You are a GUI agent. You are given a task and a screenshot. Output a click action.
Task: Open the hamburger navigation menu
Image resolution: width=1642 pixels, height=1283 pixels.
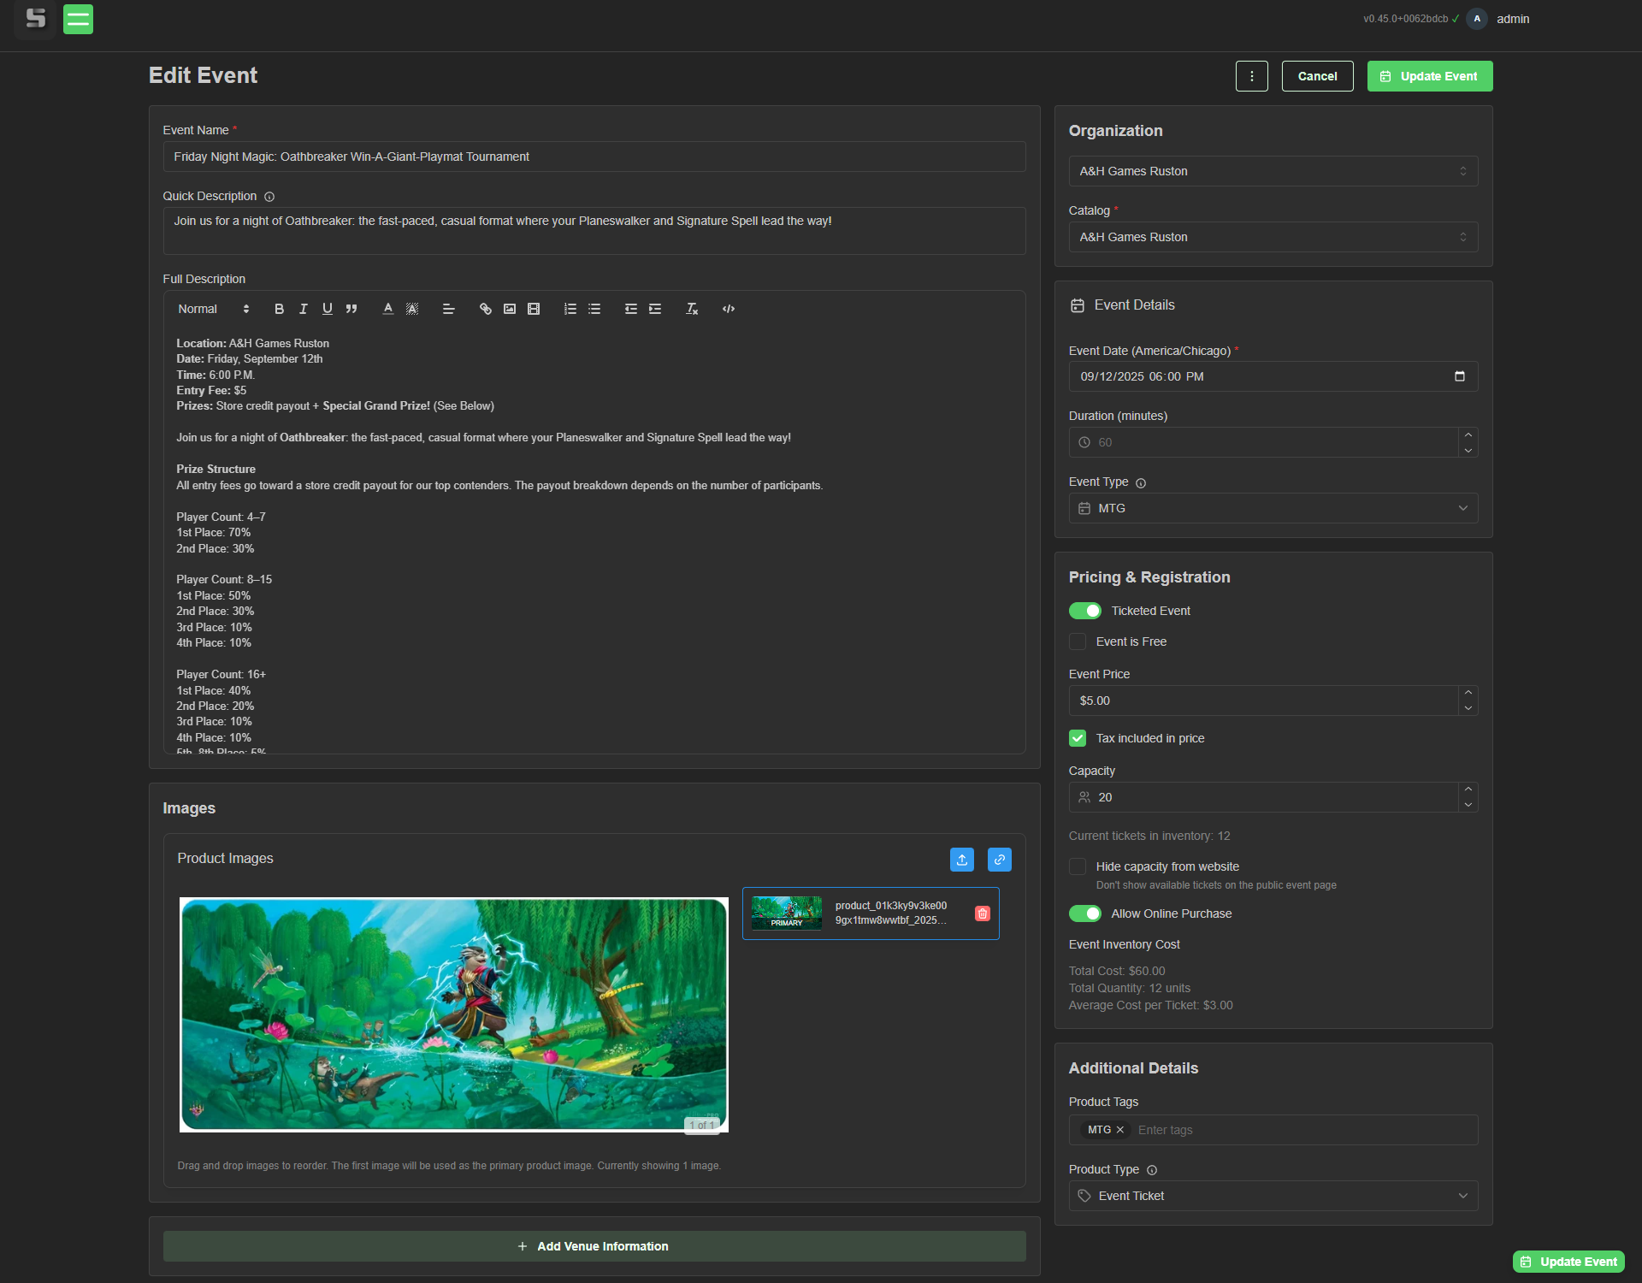coord(78,19)
